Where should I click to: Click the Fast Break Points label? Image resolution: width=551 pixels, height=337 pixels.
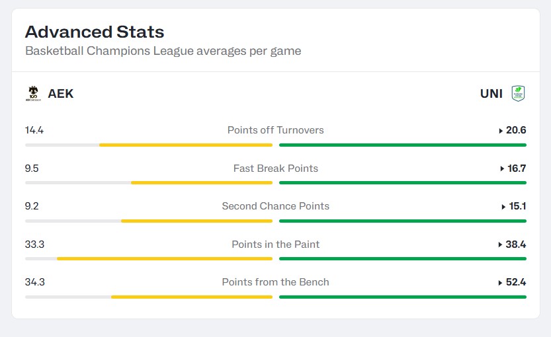(x=275, y=168)
